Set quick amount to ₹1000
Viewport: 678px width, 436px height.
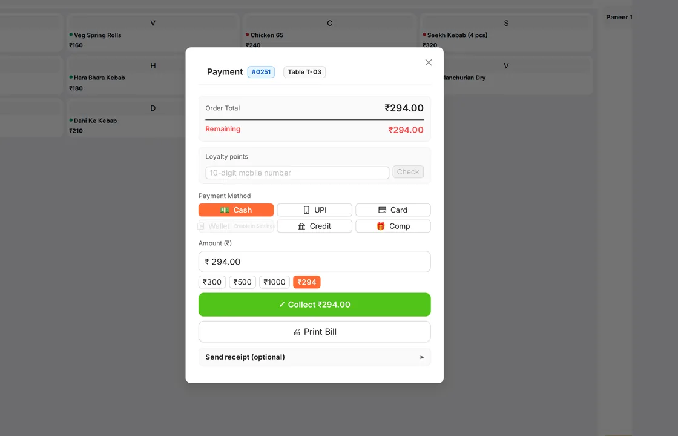pos(275,282)
